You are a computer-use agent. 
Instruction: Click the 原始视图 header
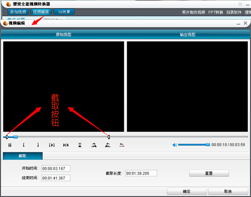(x=64, y=35)
